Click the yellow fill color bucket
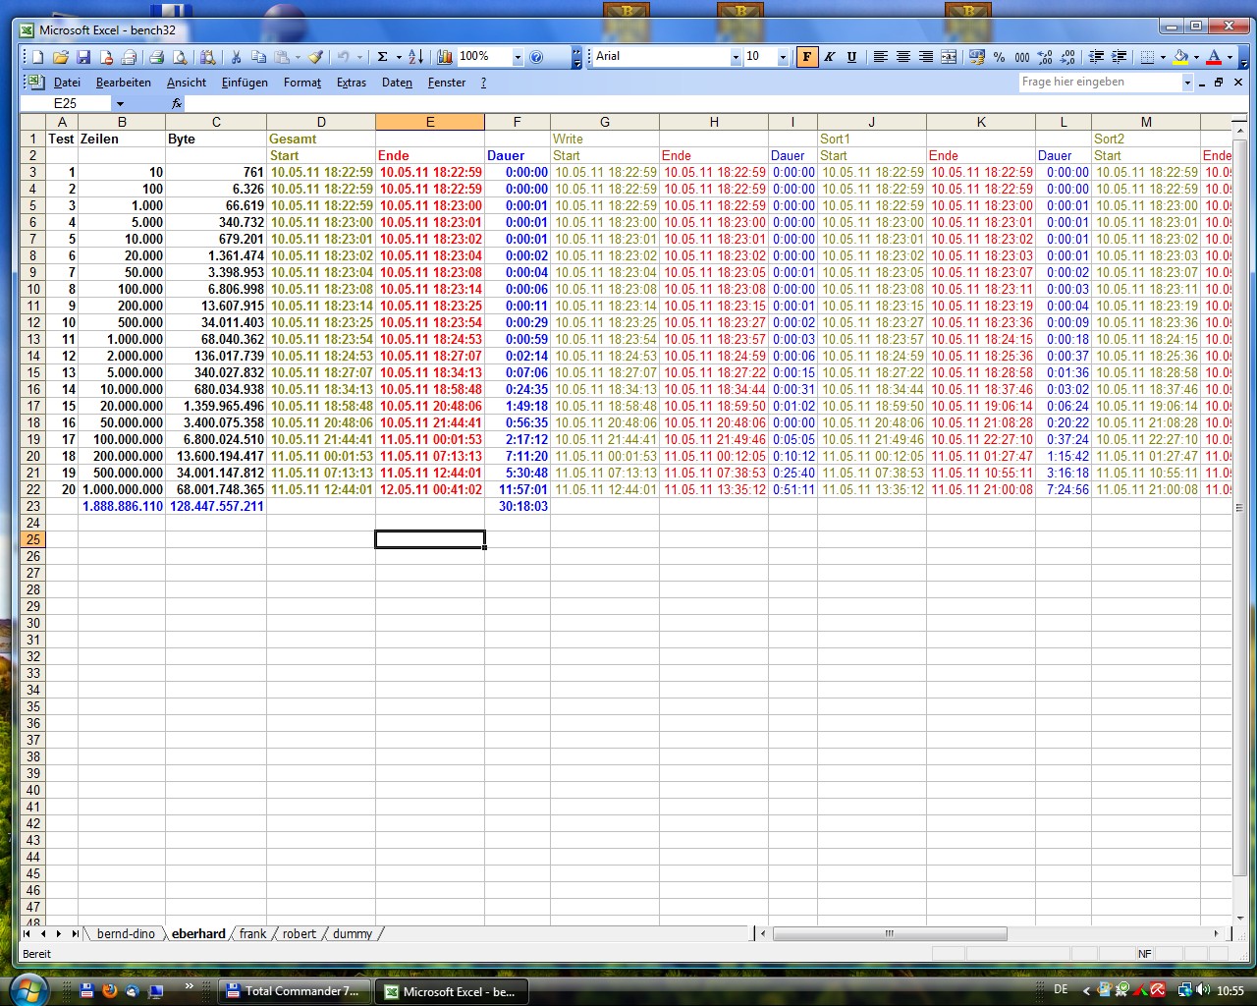1257x1006 pixels. [1180, 57]
